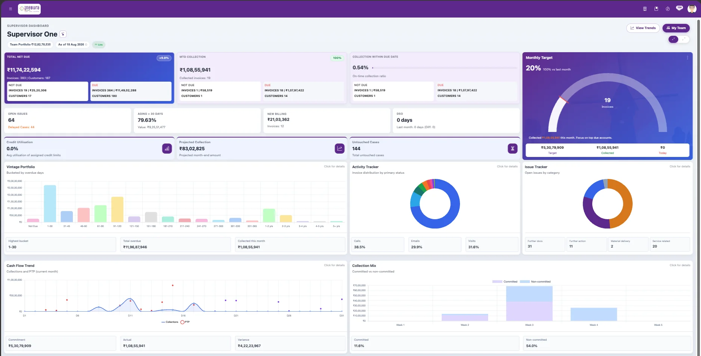Open the DSO card
This screenshot has width=701, height=356.
(456, 120)
